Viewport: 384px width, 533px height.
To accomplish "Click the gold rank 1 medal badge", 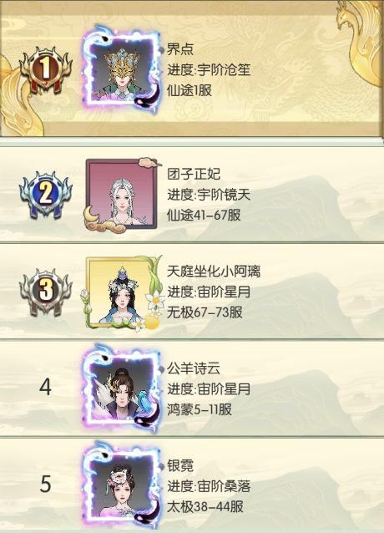I will click(46, 69).
